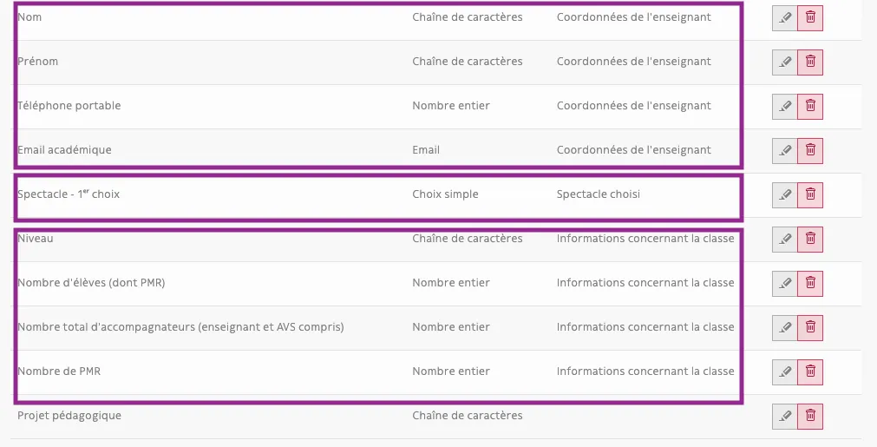
Task: Delete the Téléphone portable field
Action: pos(810,106)
